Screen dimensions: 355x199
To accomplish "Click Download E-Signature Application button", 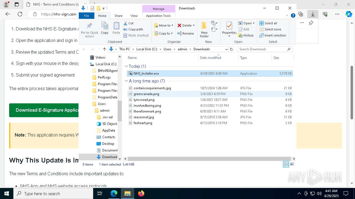I will click(x=44, y=110).
